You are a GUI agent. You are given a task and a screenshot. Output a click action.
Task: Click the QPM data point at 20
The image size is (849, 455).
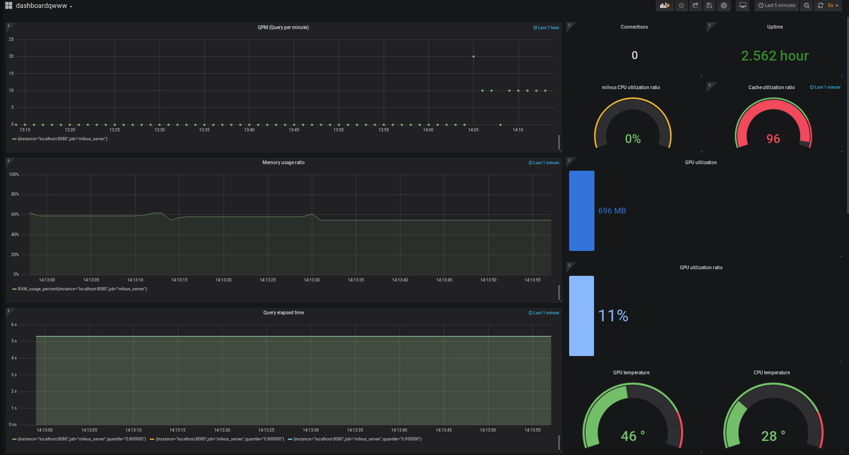473,56
